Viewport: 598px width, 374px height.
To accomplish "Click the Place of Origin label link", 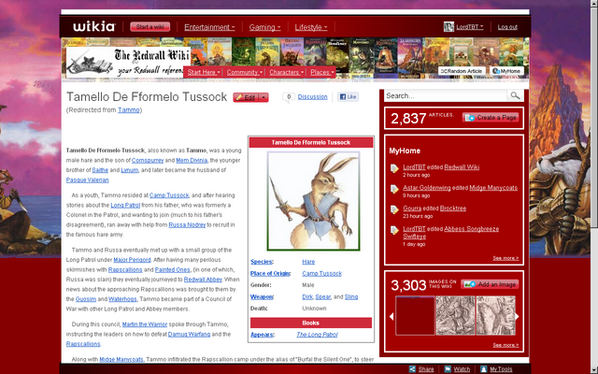I will (x=270, y=274).
